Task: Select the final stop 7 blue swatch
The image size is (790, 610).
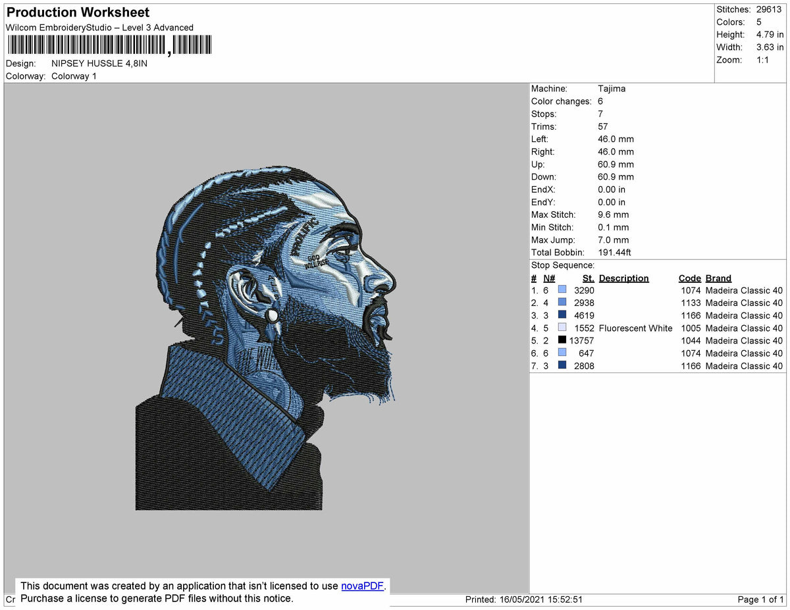Action: coord(563,366)
